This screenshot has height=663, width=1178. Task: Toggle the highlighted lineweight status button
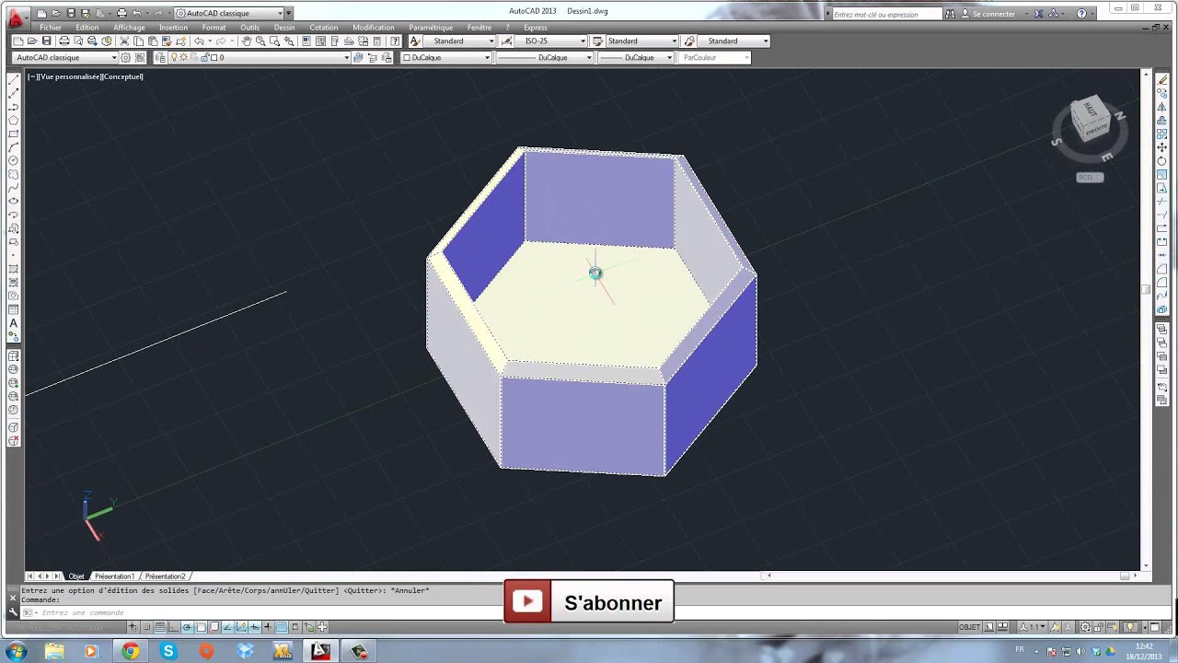click(x=282, y=627)
